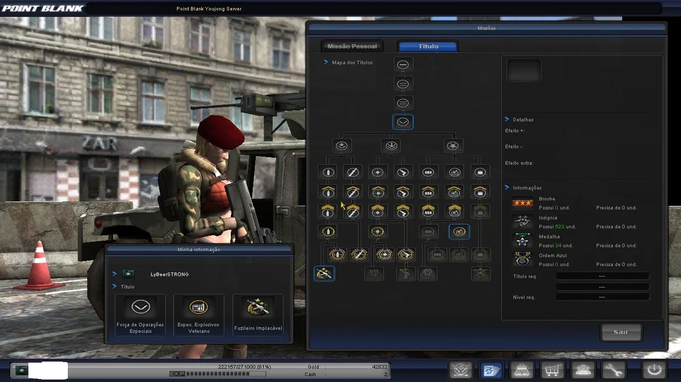This screenshot has height=382, width=681.
Task: Open the community friends button
Action: (583, 370)
